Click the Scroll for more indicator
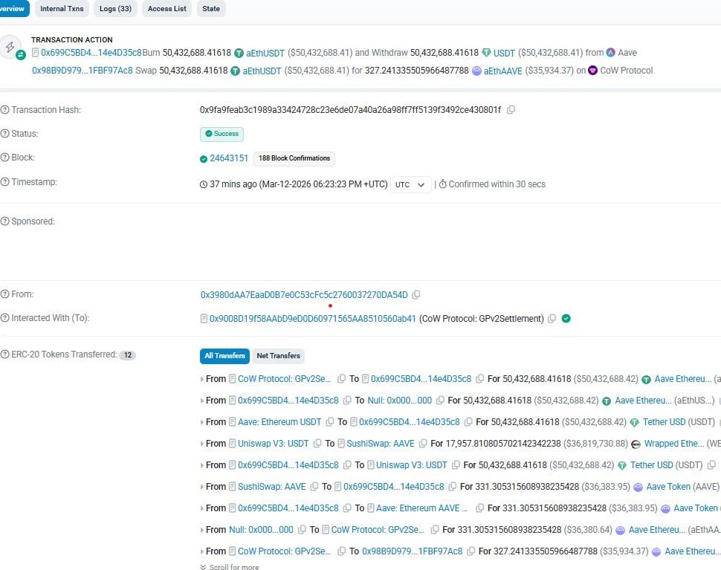Screen dimensions: 721x570 [x=230, y=566]
